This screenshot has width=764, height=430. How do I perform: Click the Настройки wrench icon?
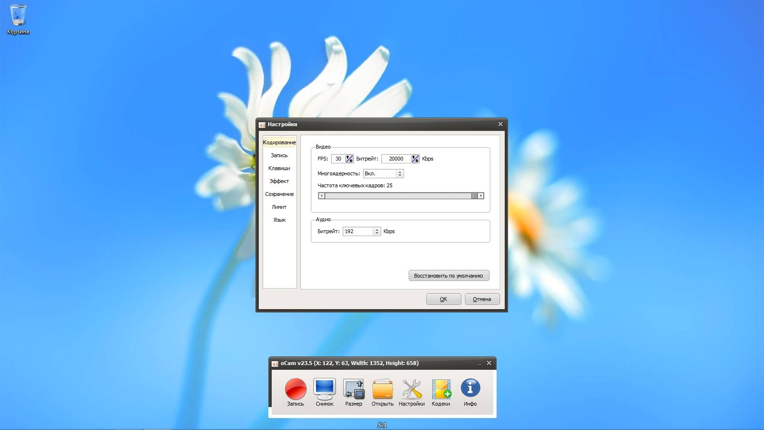[412, 389]
